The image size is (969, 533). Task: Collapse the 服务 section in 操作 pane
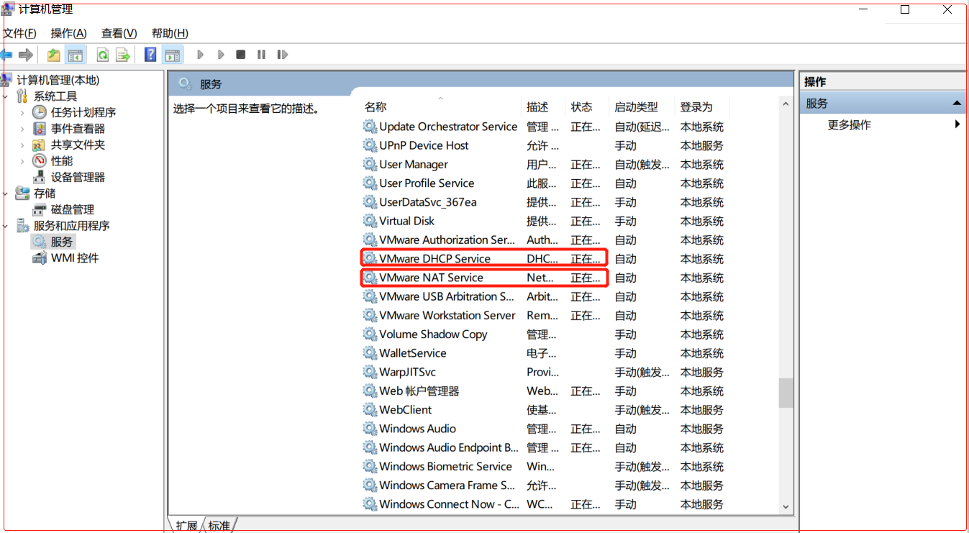click(x=957, y=104)
